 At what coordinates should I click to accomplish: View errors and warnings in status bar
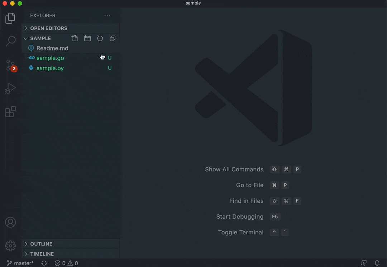(66, 263)
